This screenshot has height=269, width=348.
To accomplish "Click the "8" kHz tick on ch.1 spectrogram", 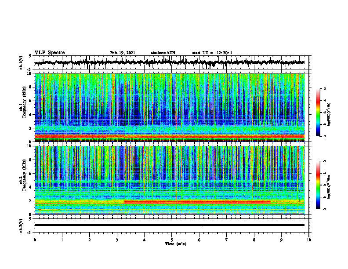I will click(30, 87).
